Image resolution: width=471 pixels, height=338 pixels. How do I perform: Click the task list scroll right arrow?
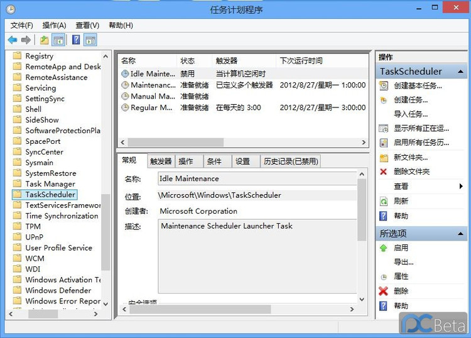coord(364,142)
